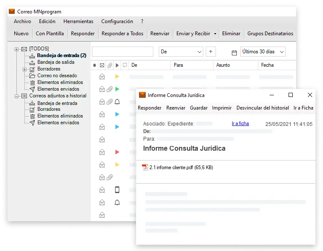
Task: Click the calendar icon beside the date filter
Action: 234,52
